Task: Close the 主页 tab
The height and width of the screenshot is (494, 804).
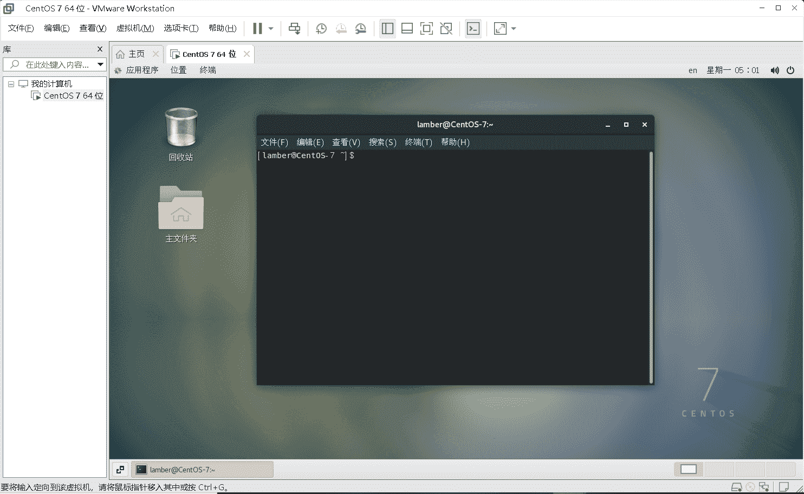Action: coord(156,54)
